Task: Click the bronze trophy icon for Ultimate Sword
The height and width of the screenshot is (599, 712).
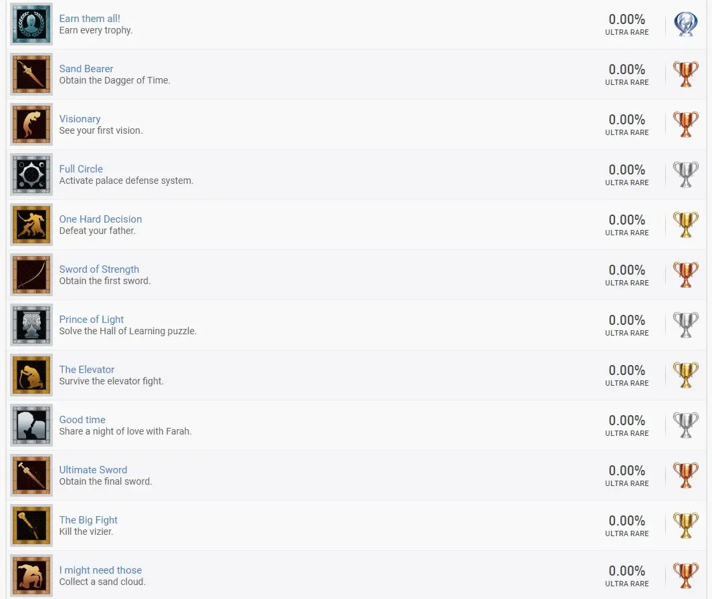Action: 685,475
